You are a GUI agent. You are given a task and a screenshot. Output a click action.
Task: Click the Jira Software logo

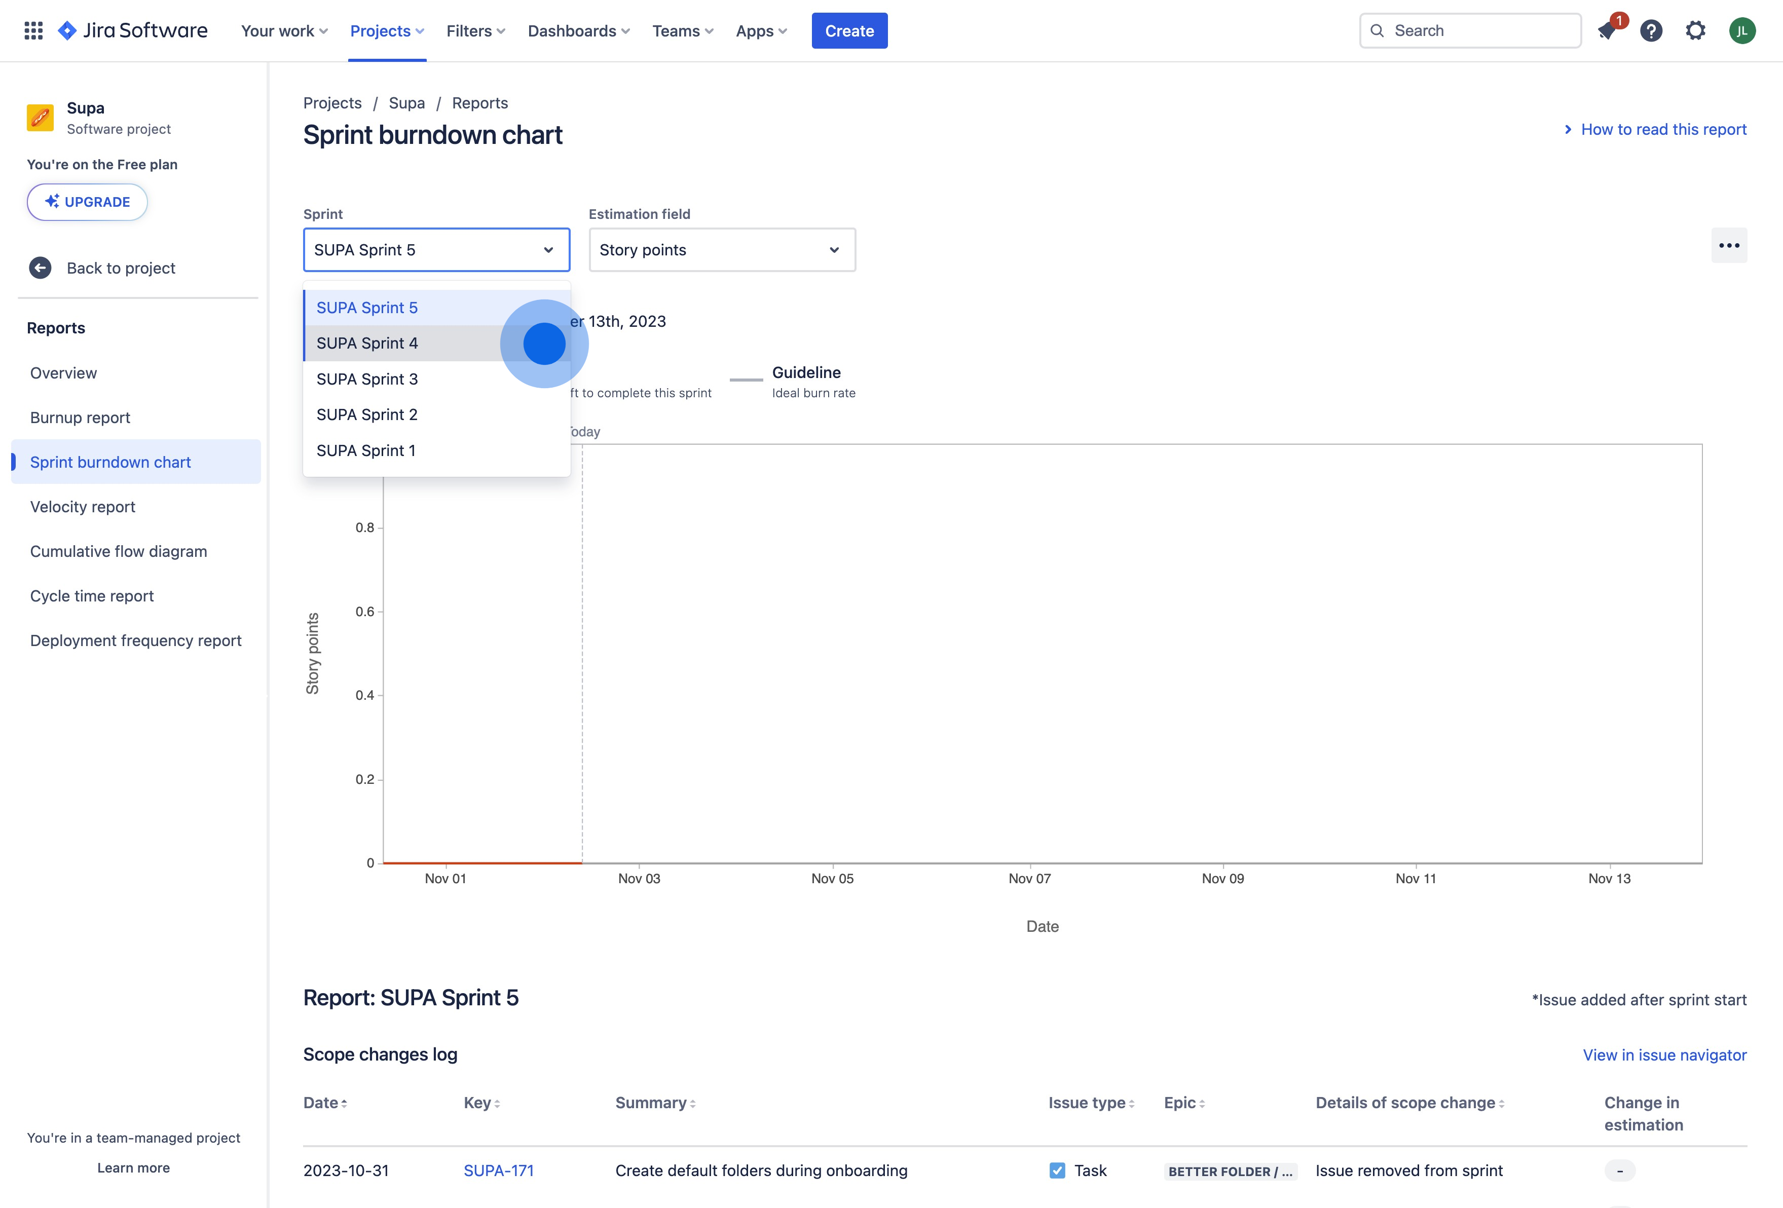pos(133,31)
